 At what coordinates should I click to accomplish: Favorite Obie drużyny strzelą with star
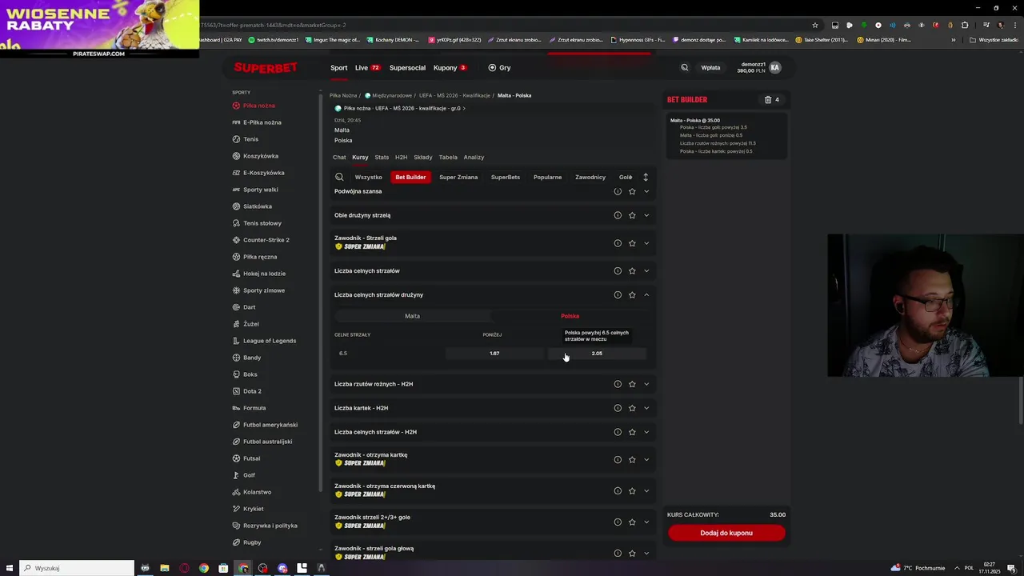click(632, 215)
